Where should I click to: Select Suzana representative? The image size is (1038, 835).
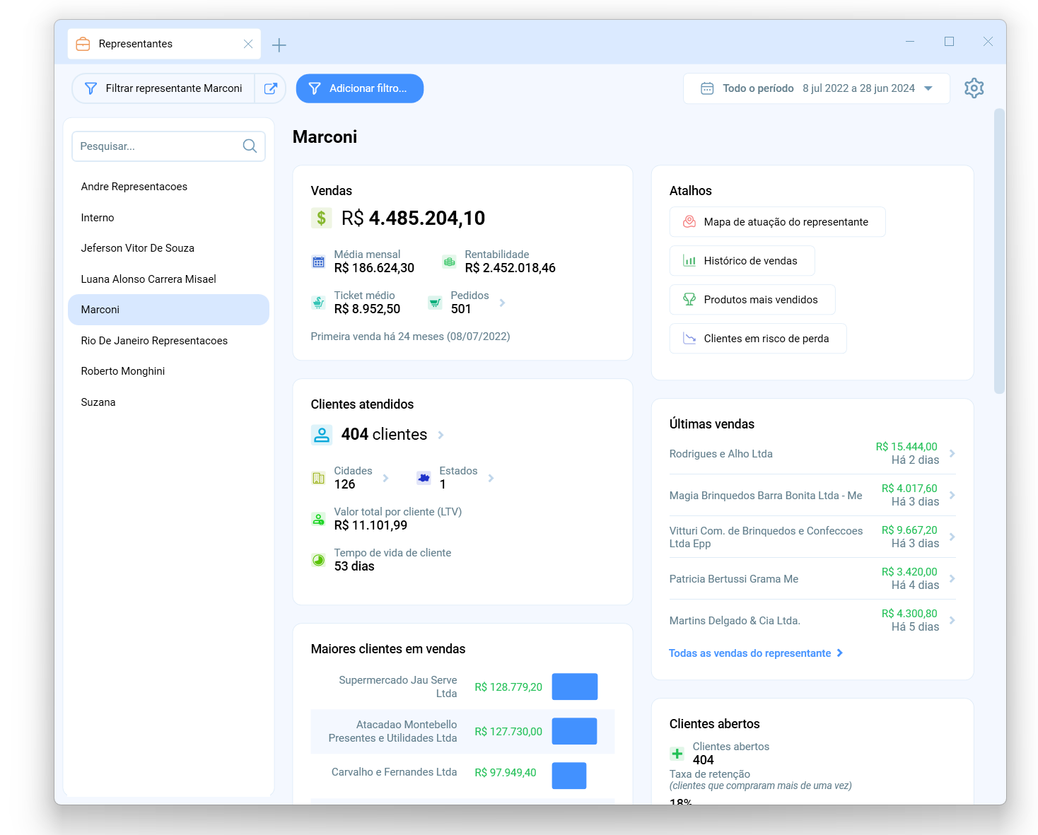click(x=168, y=402)
